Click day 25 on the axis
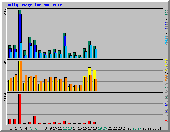Screen dimensions: 170x132 129,128
